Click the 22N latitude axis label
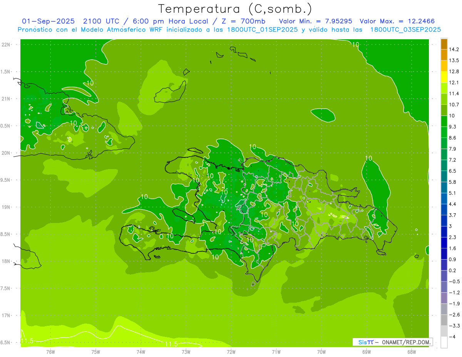The image size is (462, 357). click(7, 45)
